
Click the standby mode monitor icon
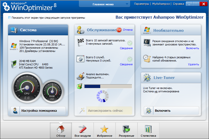[x=147, y=42]
